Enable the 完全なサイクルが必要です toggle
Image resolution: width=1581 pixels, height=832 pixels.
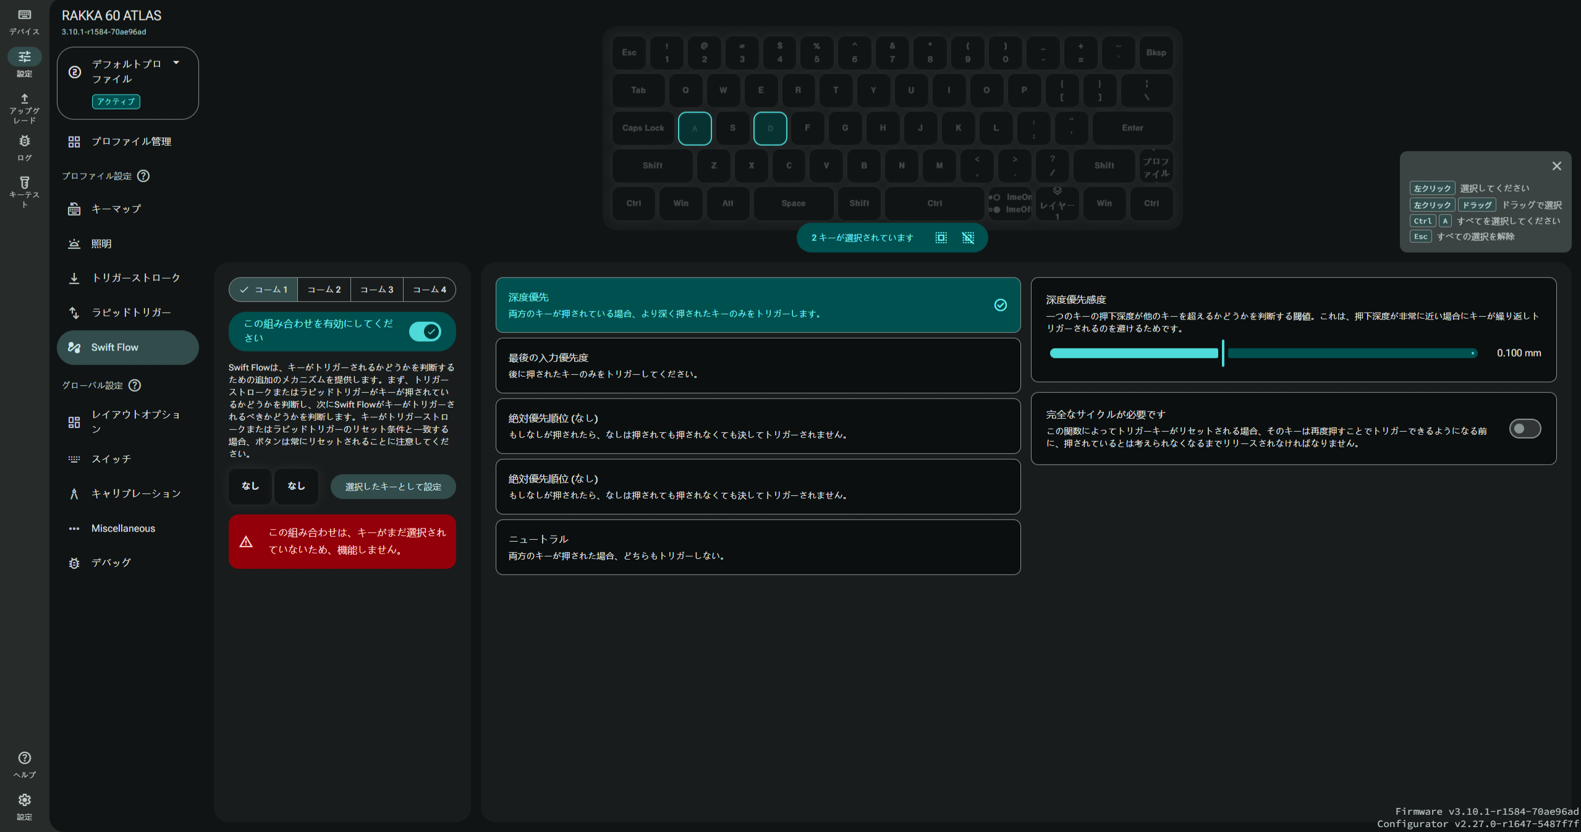tap(1524, 428)
